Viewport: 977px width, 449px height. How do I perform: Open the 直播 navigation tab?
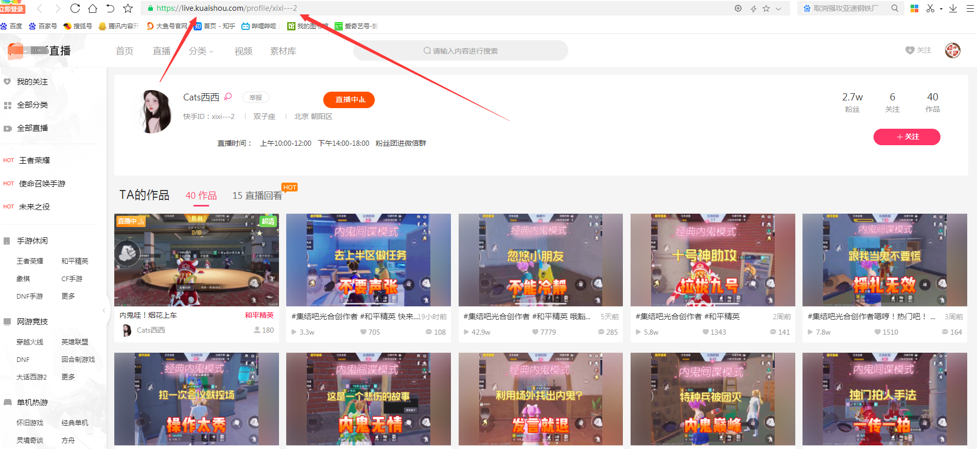point(162,51)
